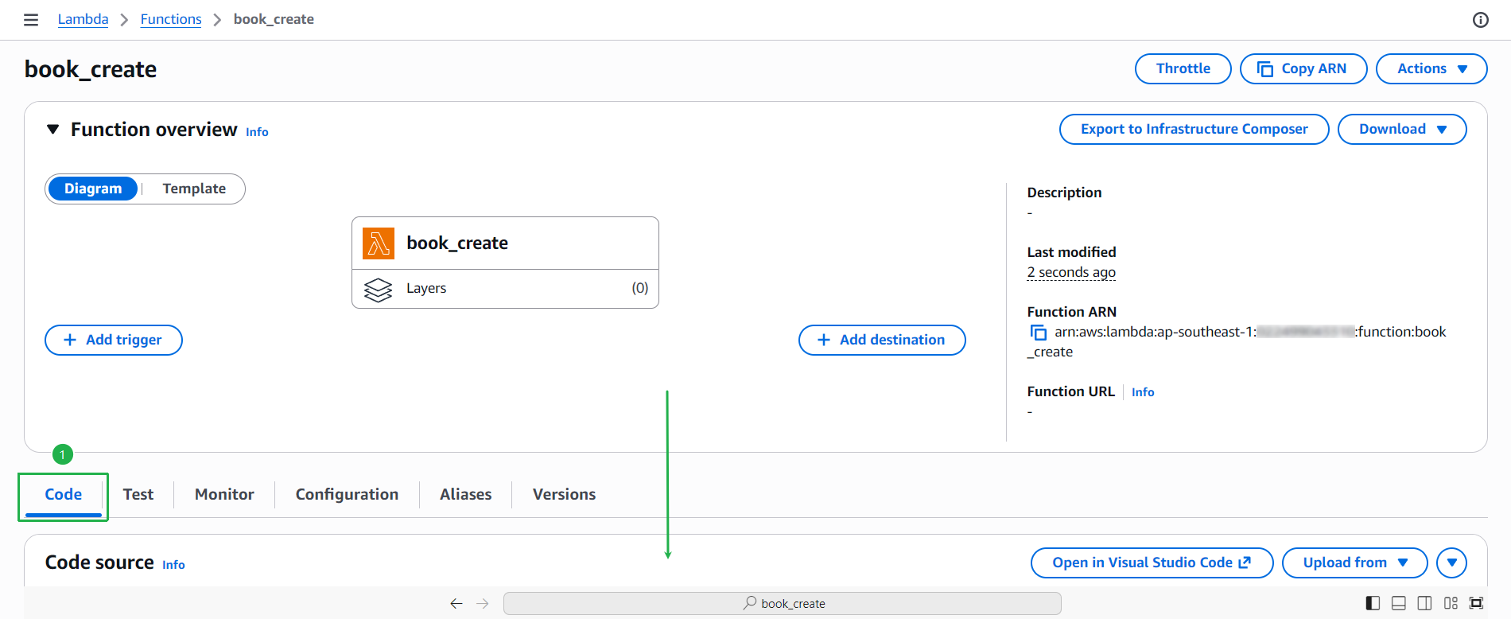Click the Throttle button
The width and height of the screenshot is (1511, 619).
pos(1183,68)
